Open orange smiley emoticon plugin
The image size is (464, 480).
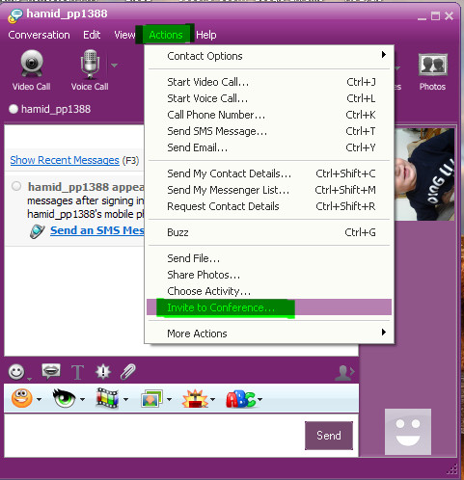point(22,398)
